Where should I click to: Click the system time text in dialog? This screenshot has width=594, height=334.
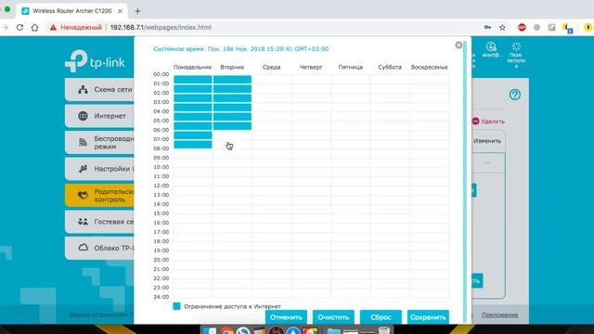[x=241, y=49]
